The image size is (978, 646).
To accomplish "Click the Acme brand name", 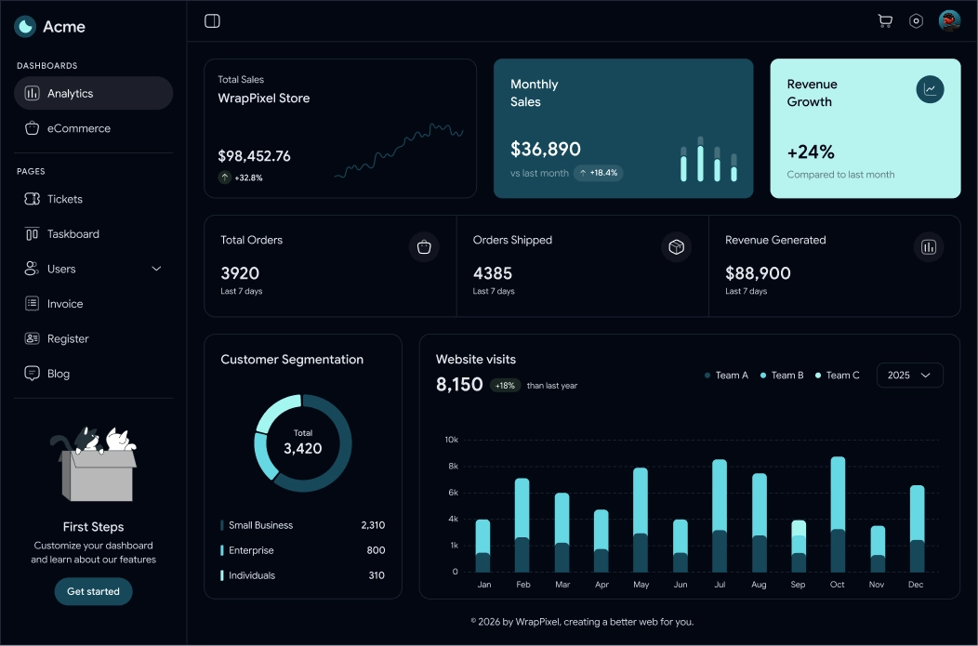I will (x=63, y=27).
